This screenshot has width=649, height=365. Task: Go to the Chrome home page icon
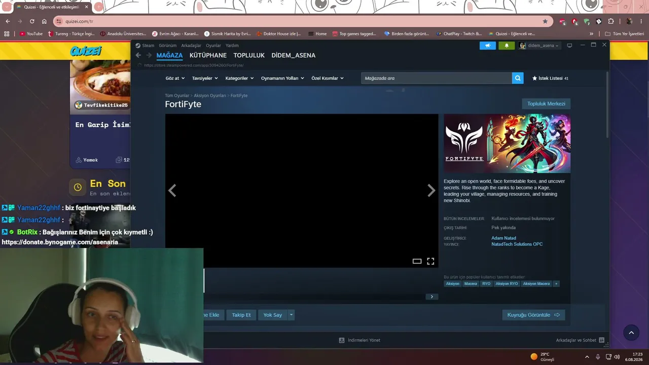[44, 21]
